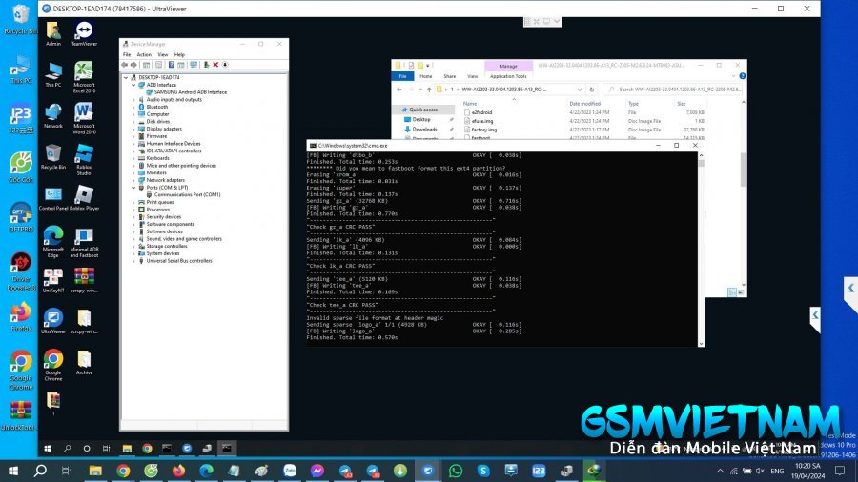Open local notification center icon

(840, 471)
